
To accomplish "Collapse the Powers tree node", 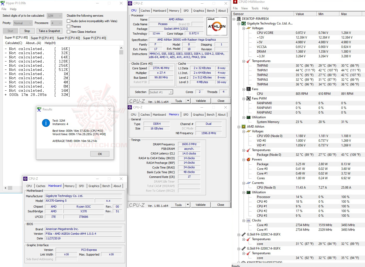I will coord(244,159).
